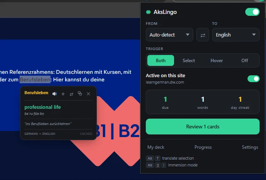Click the example 'ins Berufsleben zurückkehren'

48,124
